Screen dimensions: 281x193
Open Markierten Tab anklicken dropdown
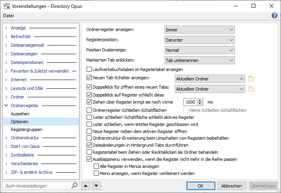pyautogui.click(x=200, y=60)
